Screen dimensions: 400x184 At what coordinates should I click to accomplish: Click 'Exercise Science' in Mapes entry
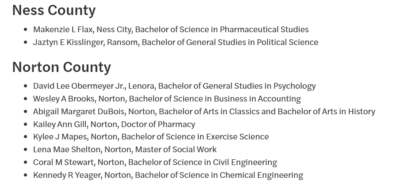point(237,137)
